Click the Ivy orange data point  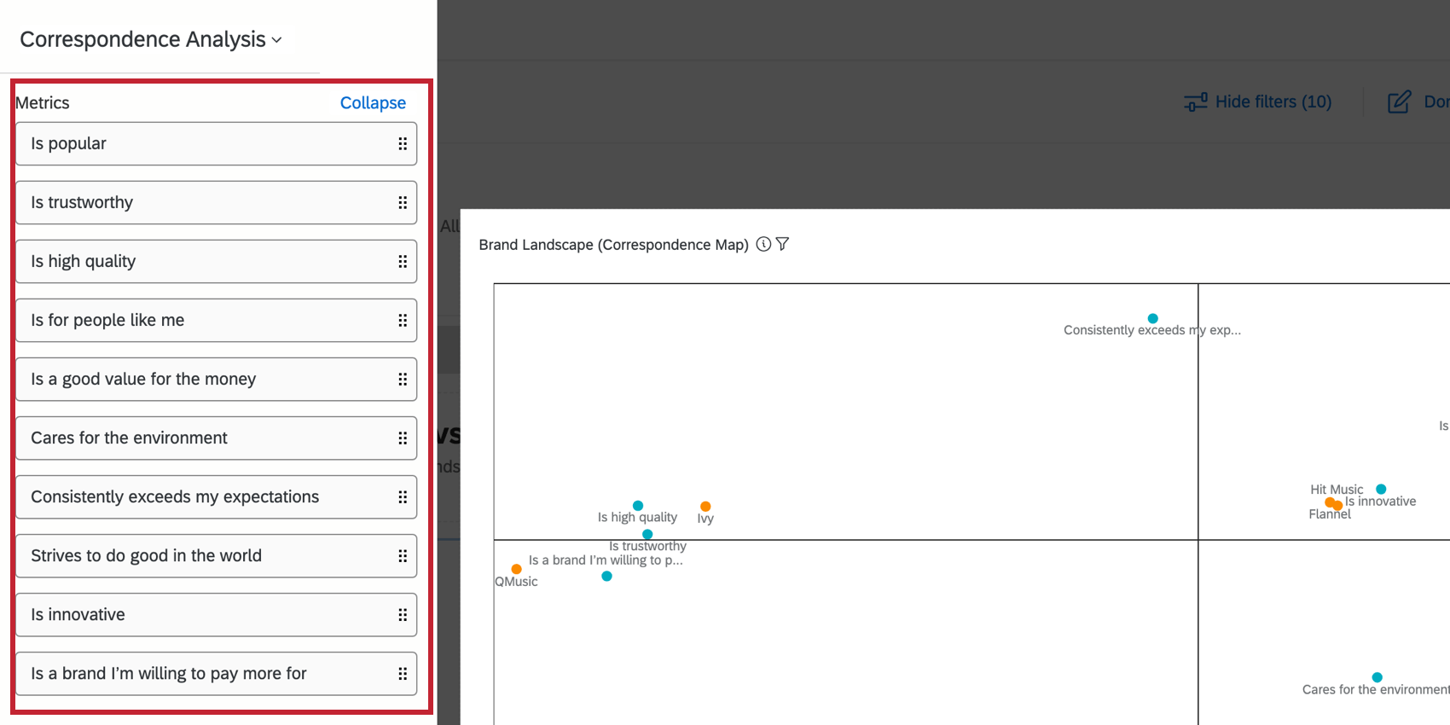pyautogui.click(x=705, y=507)
